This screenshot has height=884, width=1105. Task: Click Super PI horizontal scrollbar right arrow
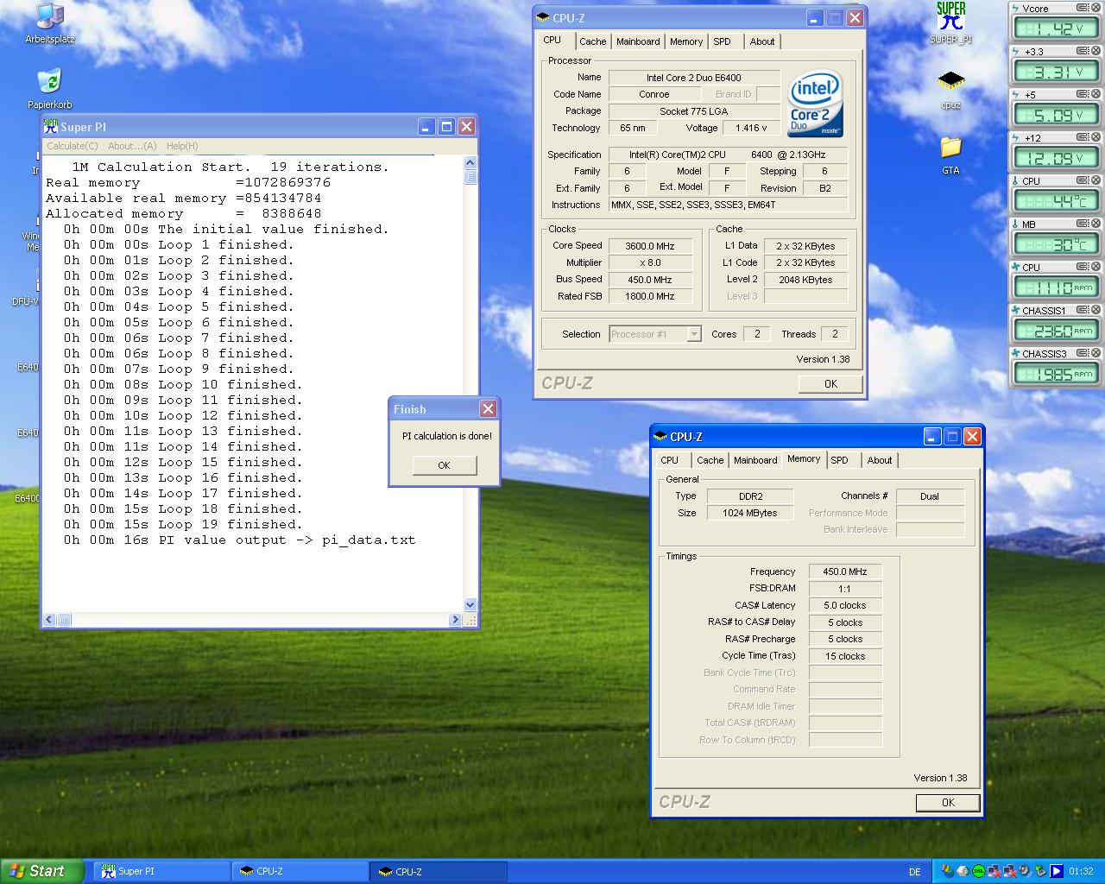tap(455, 619)
